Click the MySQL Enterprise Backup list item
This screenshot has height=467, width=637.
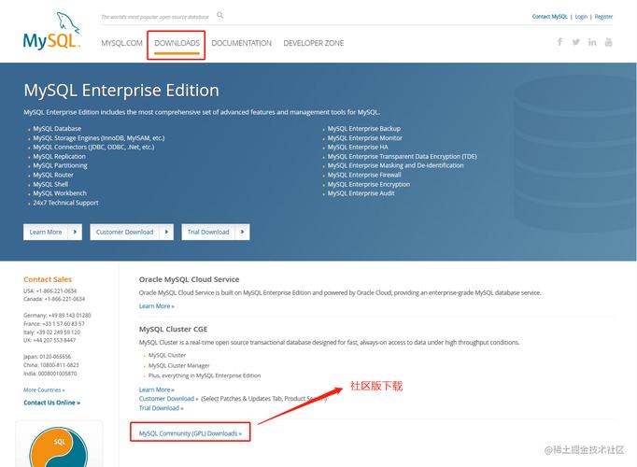[364, 129]
